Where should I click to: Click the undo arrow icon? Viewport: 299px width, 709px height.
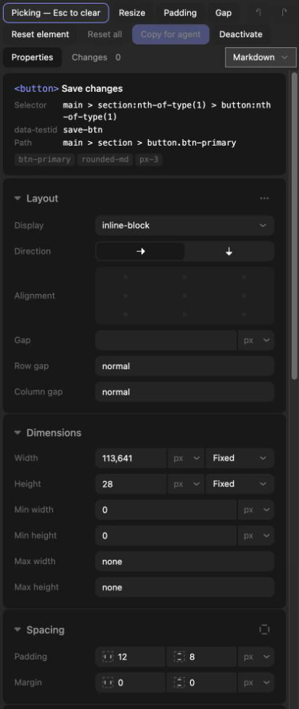click(258, 12)
